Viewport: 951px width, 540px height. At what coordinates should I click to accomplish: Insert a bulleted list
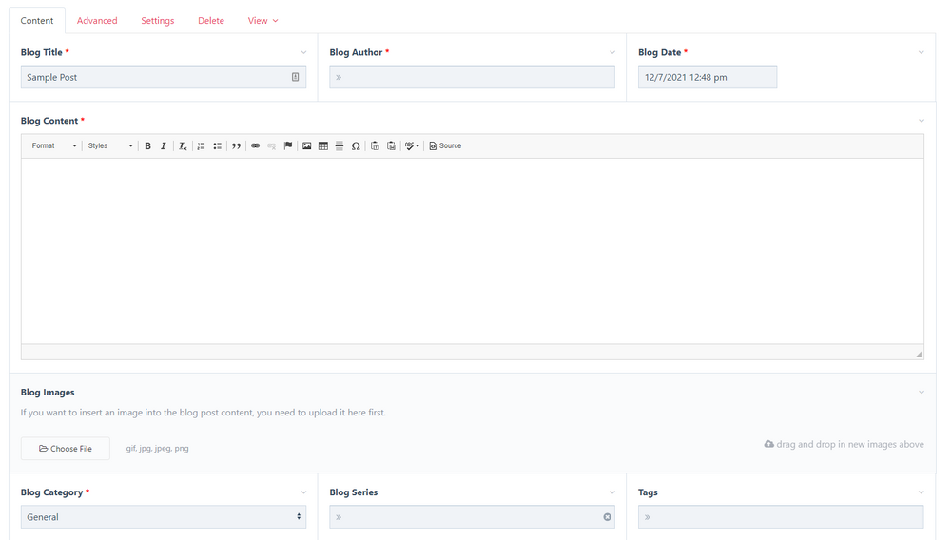click(x=218, y=146)
